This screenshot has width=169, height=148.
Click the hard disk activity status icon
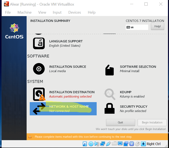pos(85,144)
